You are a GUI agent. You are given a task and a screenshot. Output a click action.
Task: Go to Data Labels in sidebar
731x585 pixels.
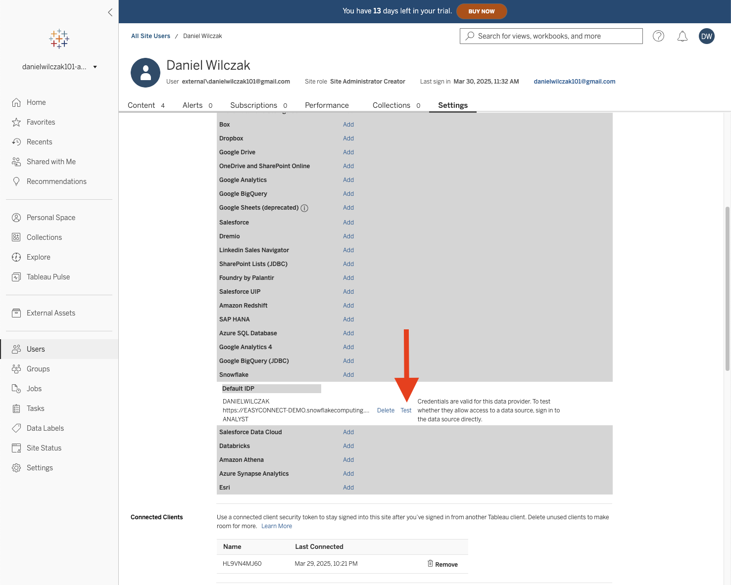click(x=45, y=428)
